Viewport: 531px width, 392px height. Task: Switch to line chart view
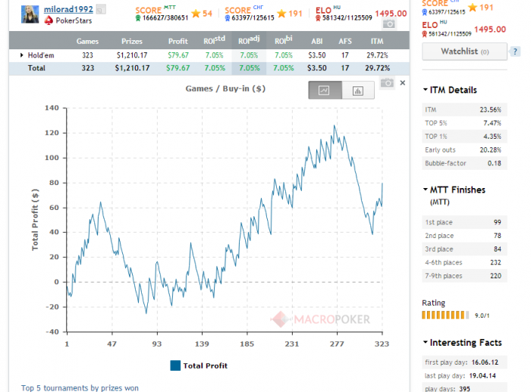click(325, 90)
